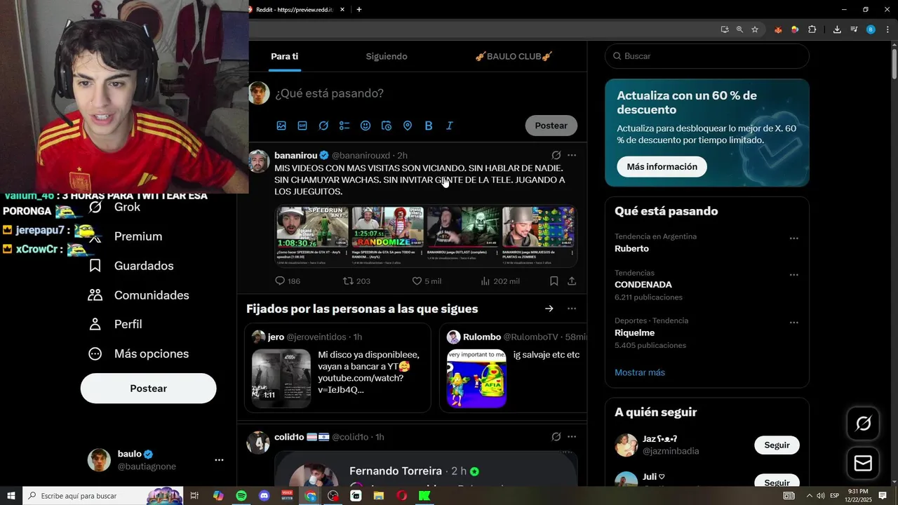The height and width of the screenshot is (505, 898).
Task: Share bananirou's post via share icon
Action: (x=572, y=281)
